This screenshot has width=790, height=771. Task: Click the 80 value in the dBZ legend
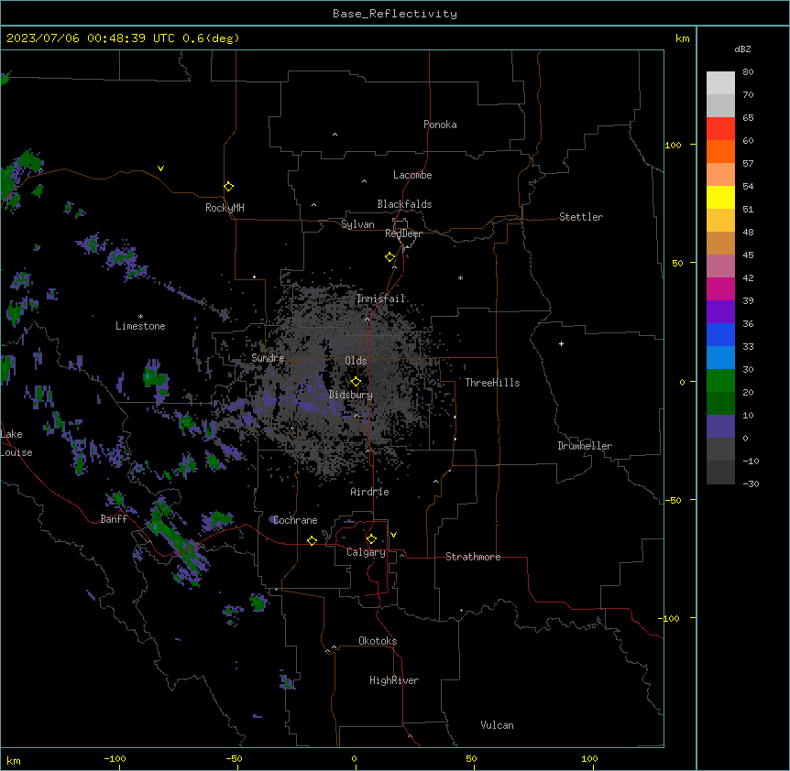pyautogui.click(x=748, y=72)
